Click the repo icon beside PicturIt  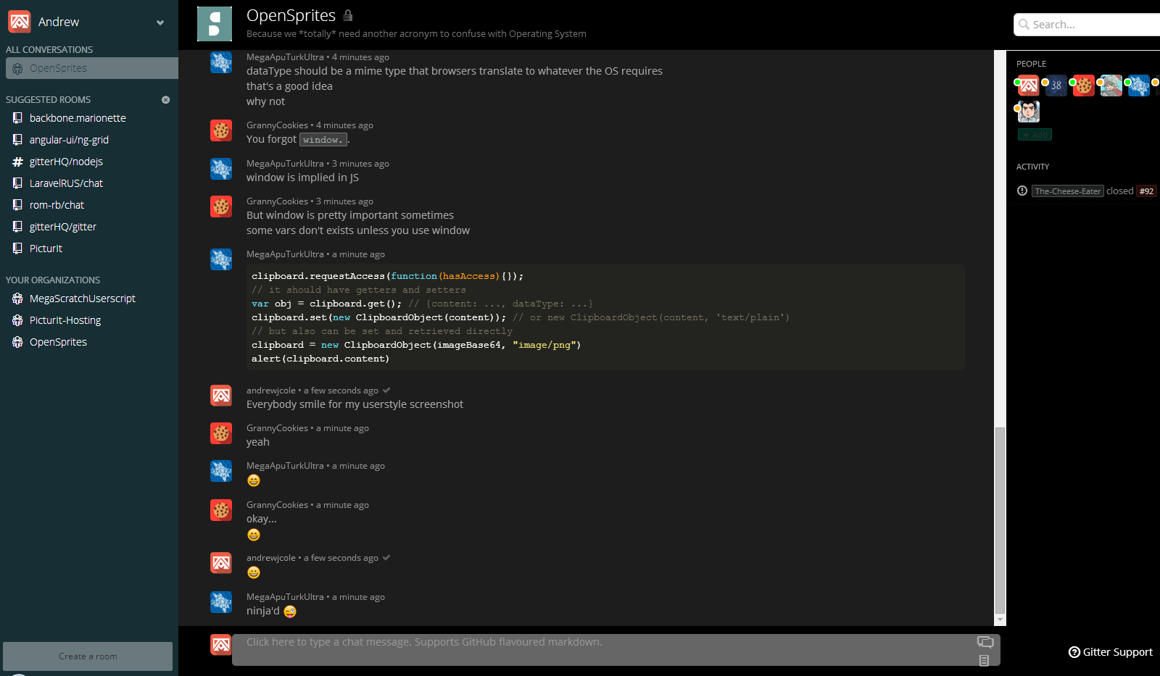point(17,249)
